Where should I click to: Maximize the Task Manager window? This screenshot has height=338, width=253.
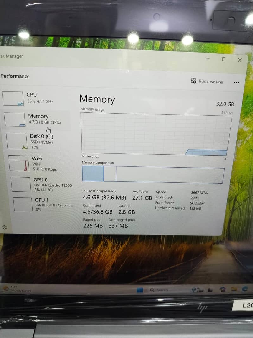point(224,59)
